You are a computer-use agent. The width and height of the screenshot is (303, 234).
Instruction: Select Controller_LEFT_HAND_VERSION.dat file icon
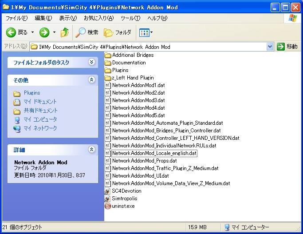[108, 138]
